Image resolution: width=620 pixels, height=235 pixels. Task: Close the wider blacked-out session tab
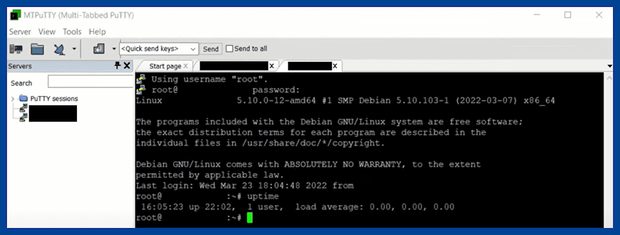tap(272, 66)
